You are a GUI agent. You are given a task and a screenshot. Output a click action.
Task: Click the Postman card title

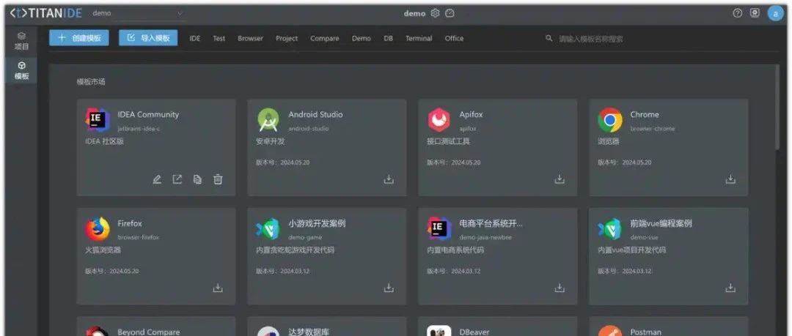pos(645,332)
